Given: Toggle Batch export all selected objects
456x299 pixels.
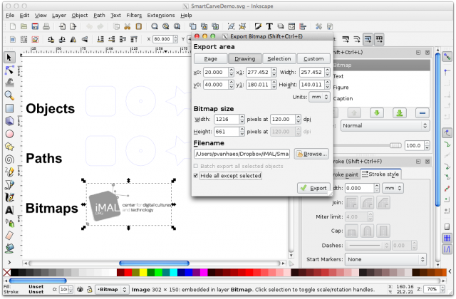Looking at the screenshot, I should click(196, 166).
